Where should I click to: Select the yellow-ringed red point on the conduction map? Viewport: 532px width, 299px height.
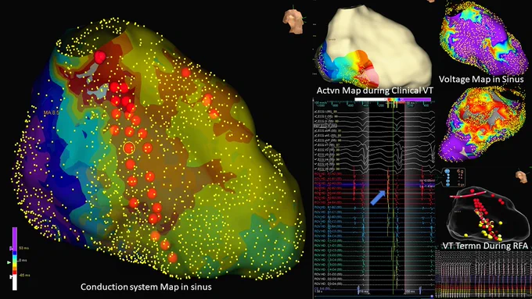pyautogui.click(x=129, y=148)
